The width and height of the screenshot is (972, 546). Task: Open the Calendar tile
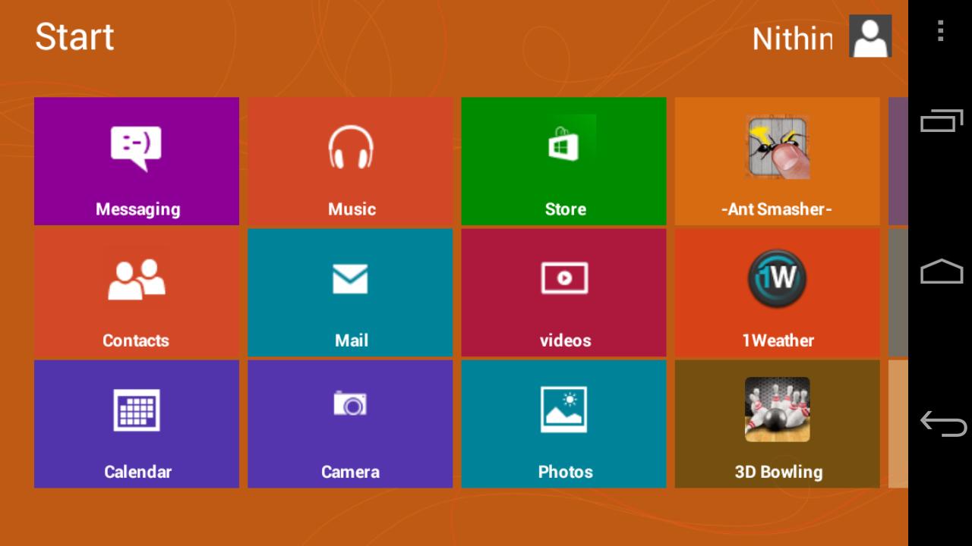[137, 423]
